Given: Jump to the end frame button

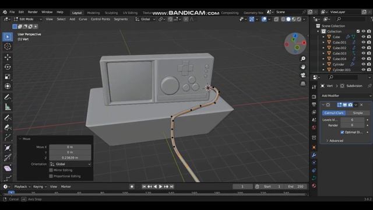Looking at the screenshot, I should click(172, 187).
